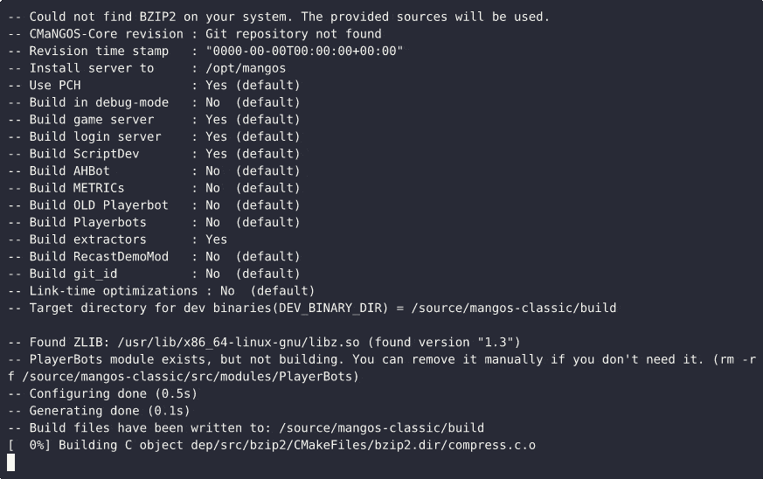
Task: Click the "Build ScriptDev" line
Action: pyautogui.click(x=163, y=154)
